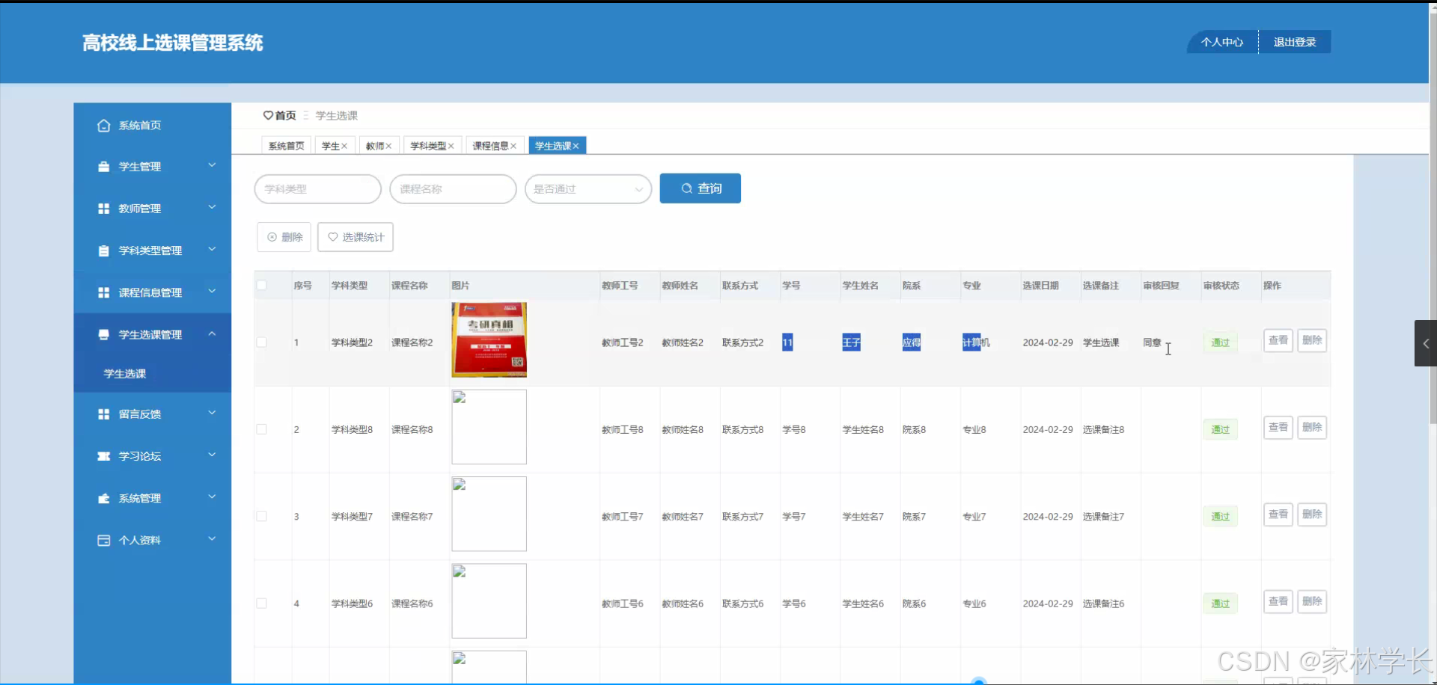Focus the 学科类型 search input field
The width and height of the screenshot is (1437, 685).
318,189
